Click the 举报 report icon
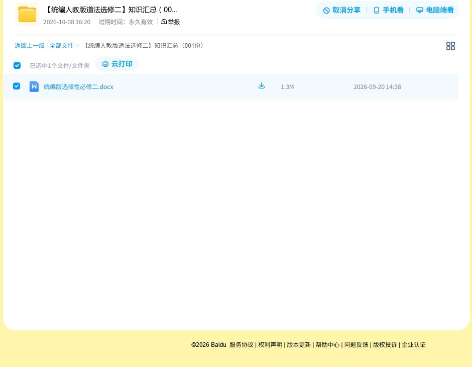The width and height of the screenshot is (472, 367). tap(164, 22)
